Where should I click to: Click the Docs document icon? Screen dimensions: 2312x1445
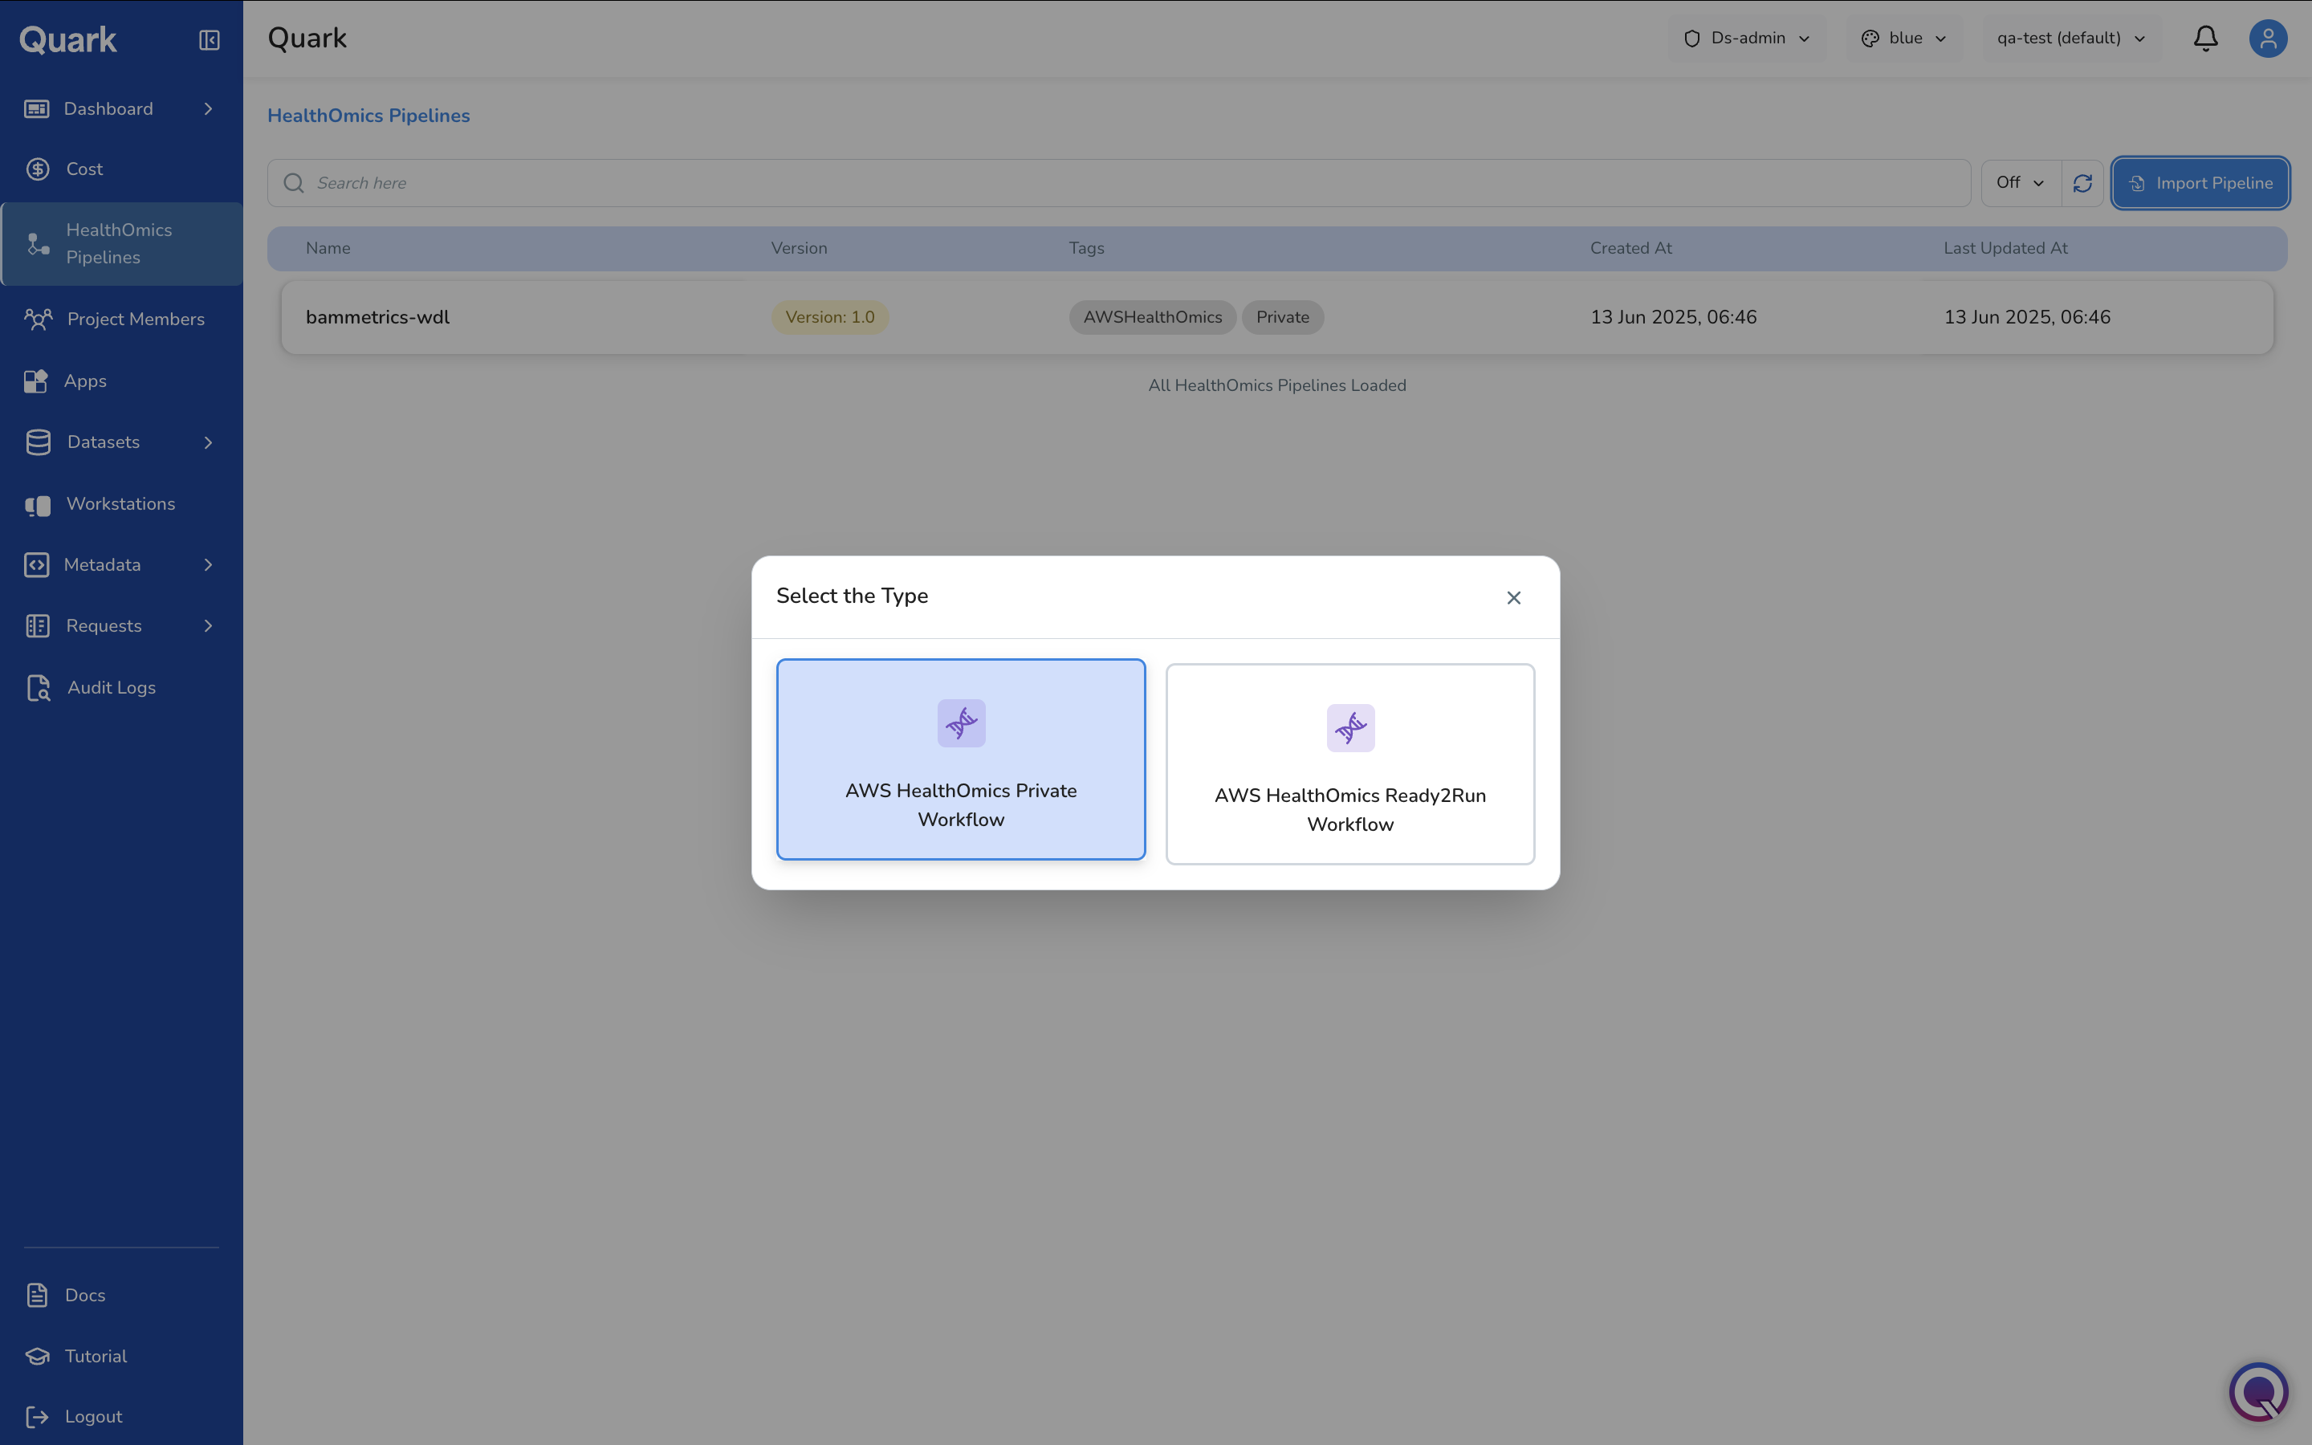(x=37, y=1295)
